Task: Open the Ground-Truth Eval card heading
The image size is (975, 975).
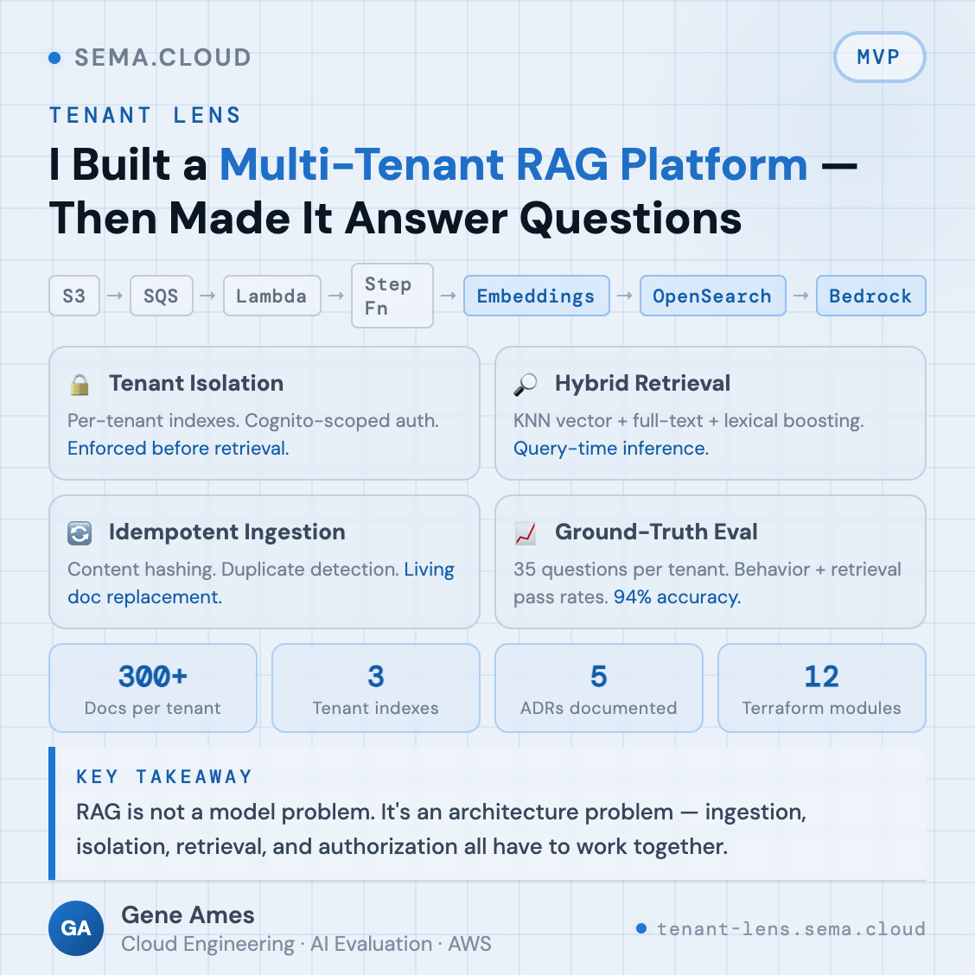Action: pos(656,532)
